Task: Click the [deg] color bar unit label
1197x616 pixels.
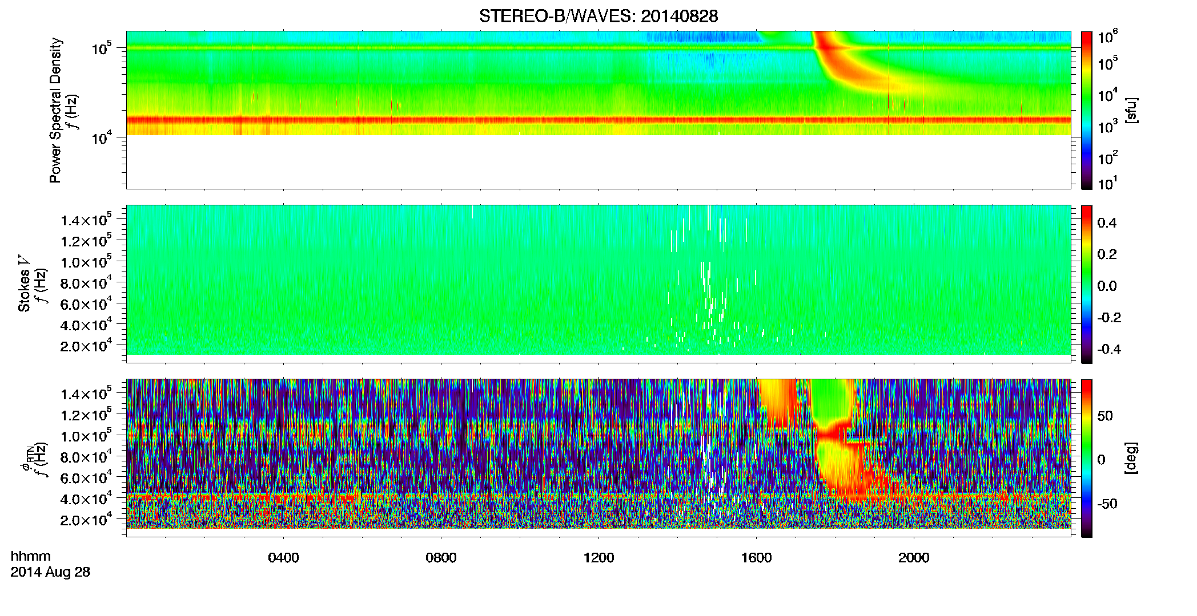Action: 1131,458
